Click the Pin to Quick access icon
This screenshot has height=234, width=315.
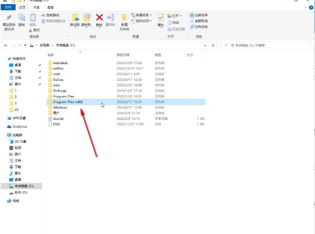(x=9, y=18)
